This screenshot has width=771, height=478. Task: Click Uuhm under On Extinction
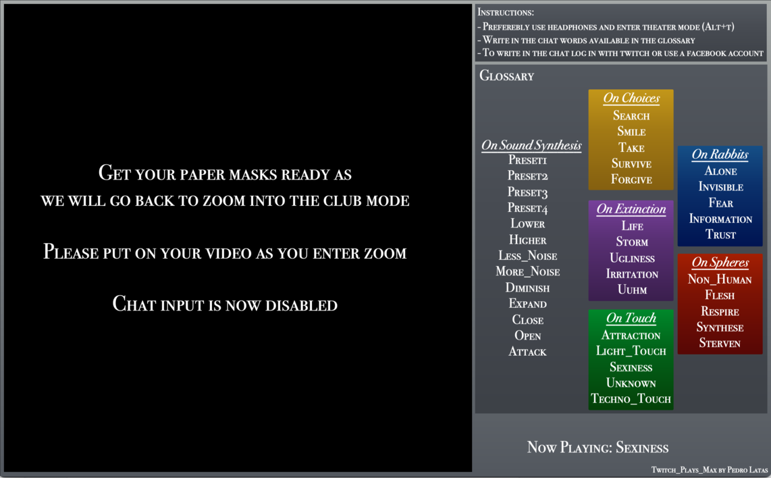coord(631,290)
